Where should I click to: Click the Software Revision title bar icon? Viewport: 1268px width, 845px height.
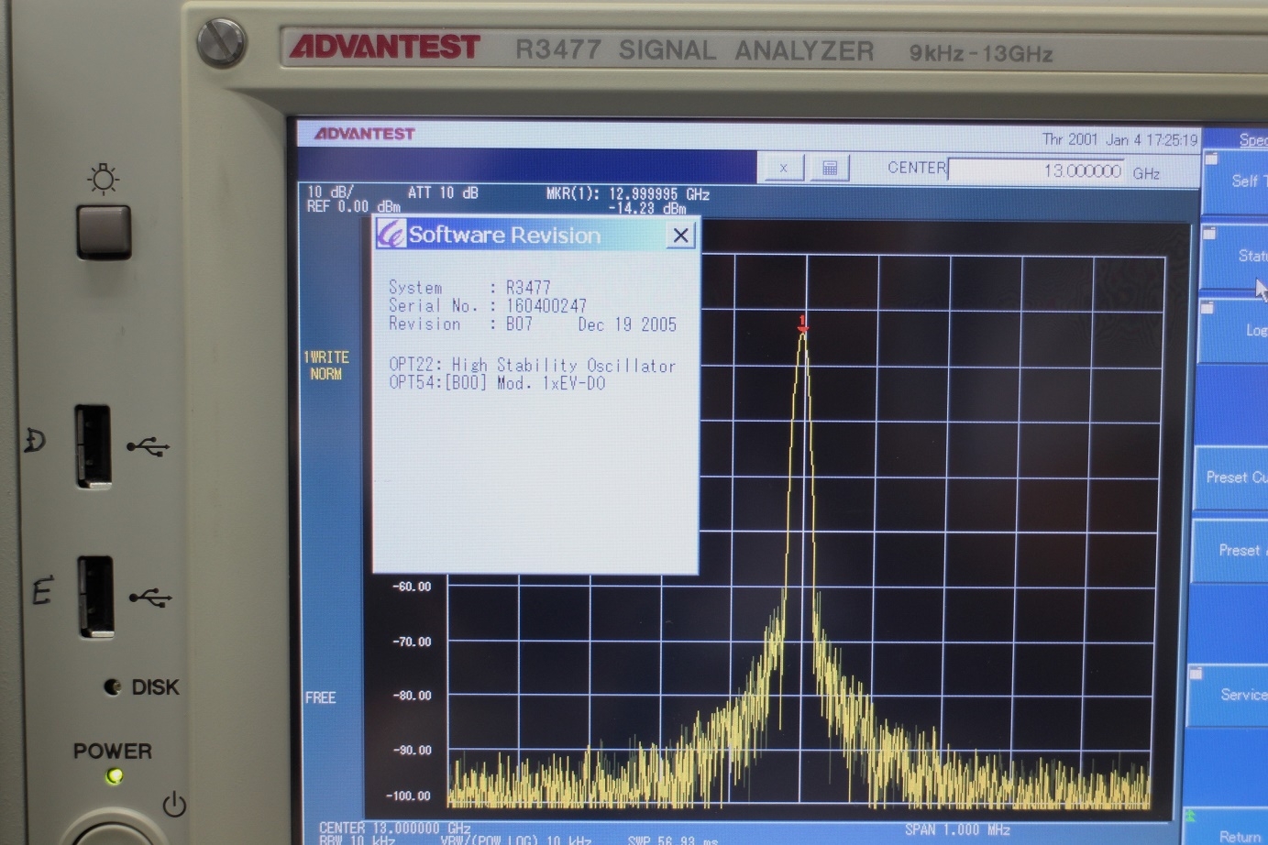click(x=391, y=234)
